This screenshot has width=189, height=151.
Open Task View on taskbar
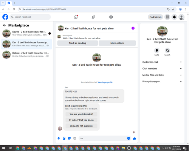pos(11,148)
